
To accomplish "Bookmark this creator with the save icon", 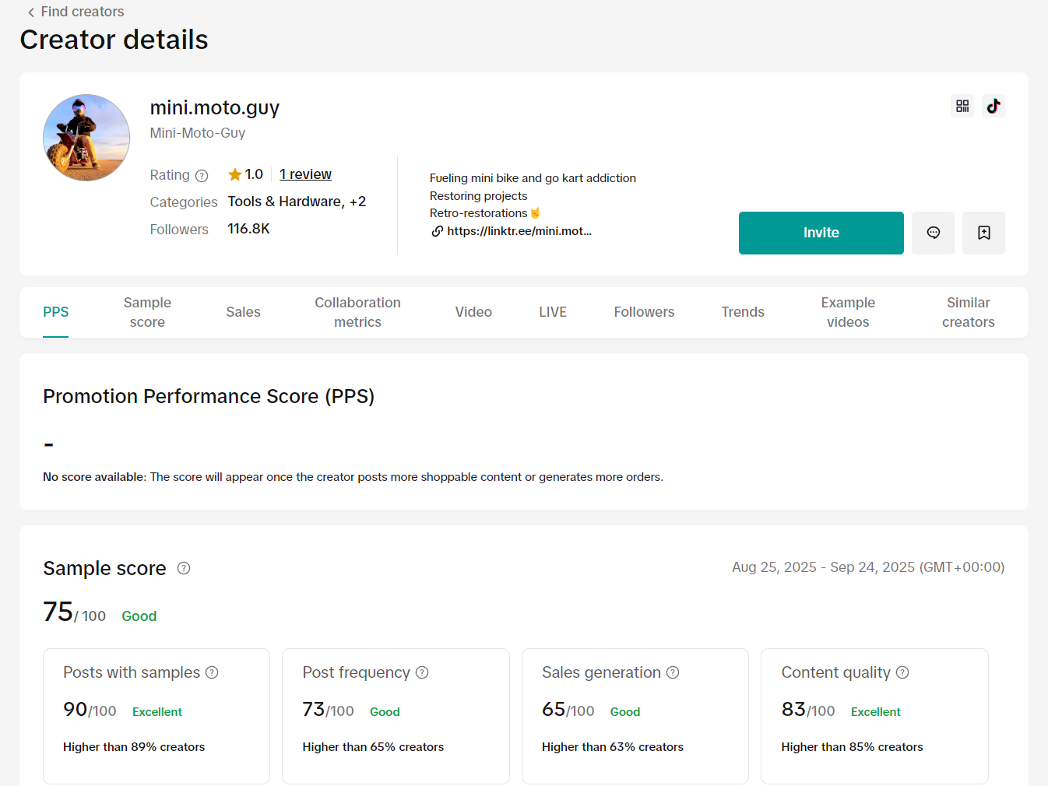I will click(x=983, y=233).
